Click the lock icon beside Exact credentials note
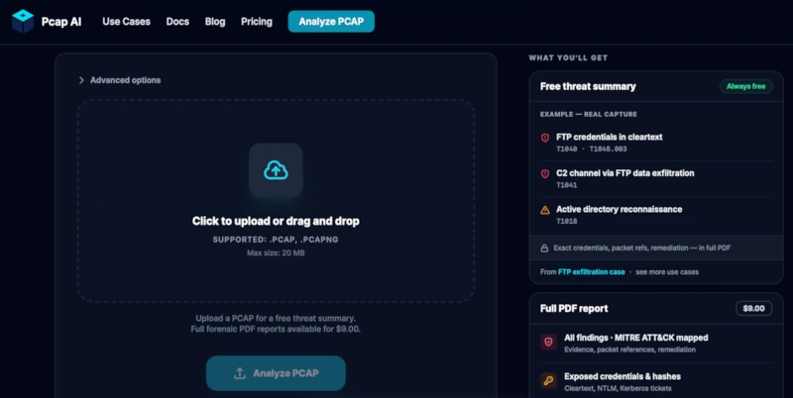 pos(544,248)
